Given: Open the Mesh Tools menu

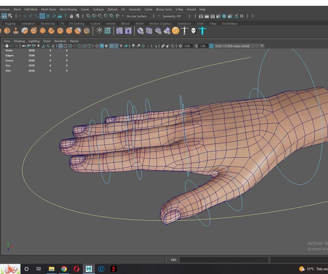Looking at the screenshot, I should click(x=49, y=9).
